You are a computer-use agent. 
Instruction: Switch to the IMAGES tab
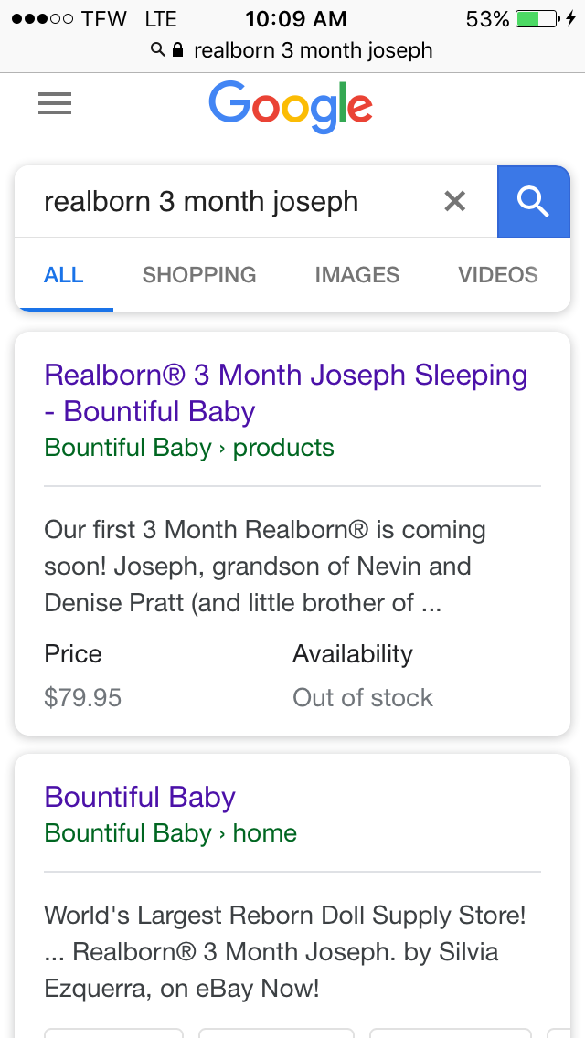pos(357,275)
